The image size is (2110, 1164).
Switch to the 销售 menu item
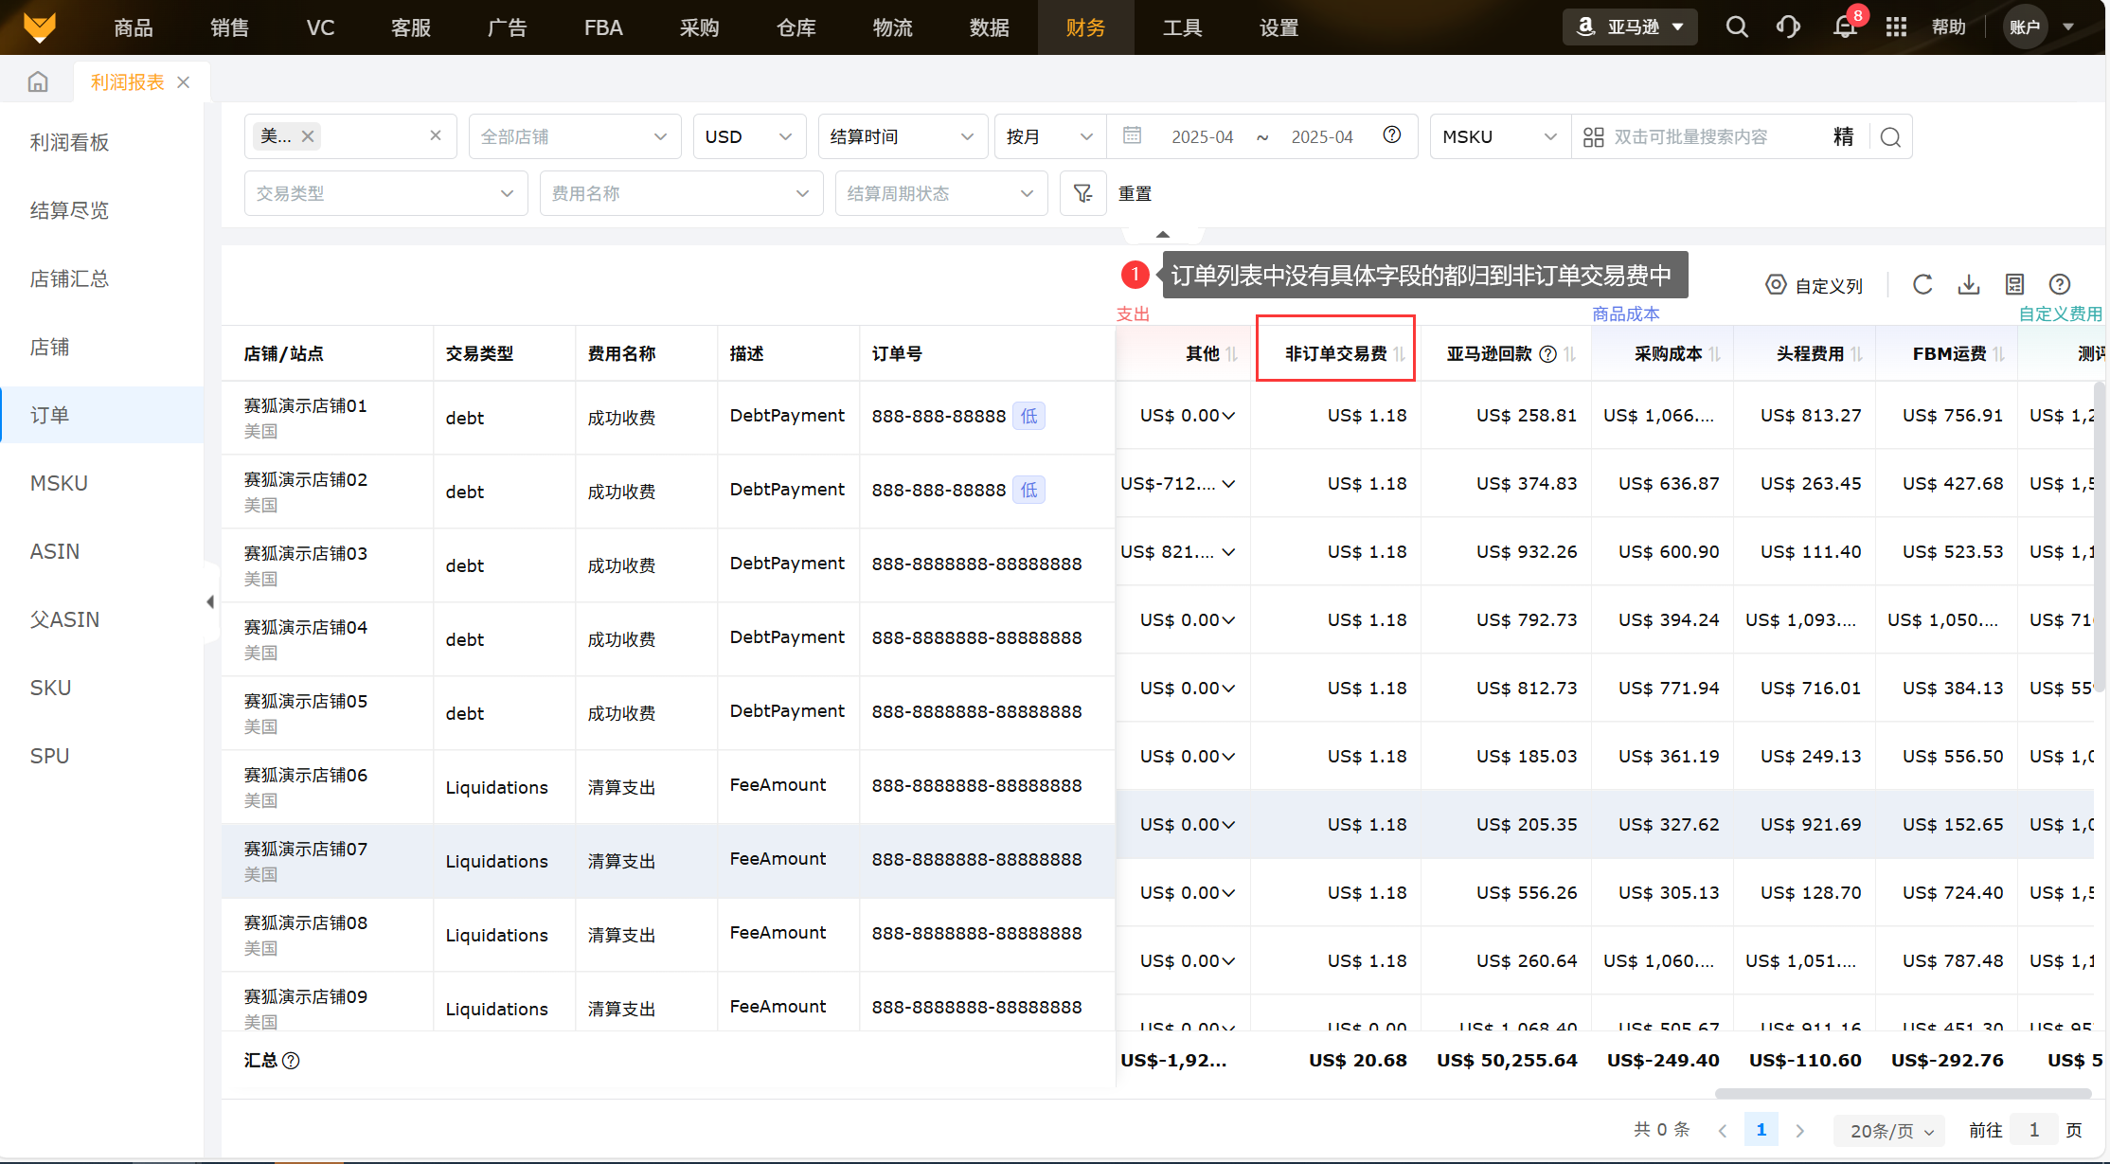point(228,27)
